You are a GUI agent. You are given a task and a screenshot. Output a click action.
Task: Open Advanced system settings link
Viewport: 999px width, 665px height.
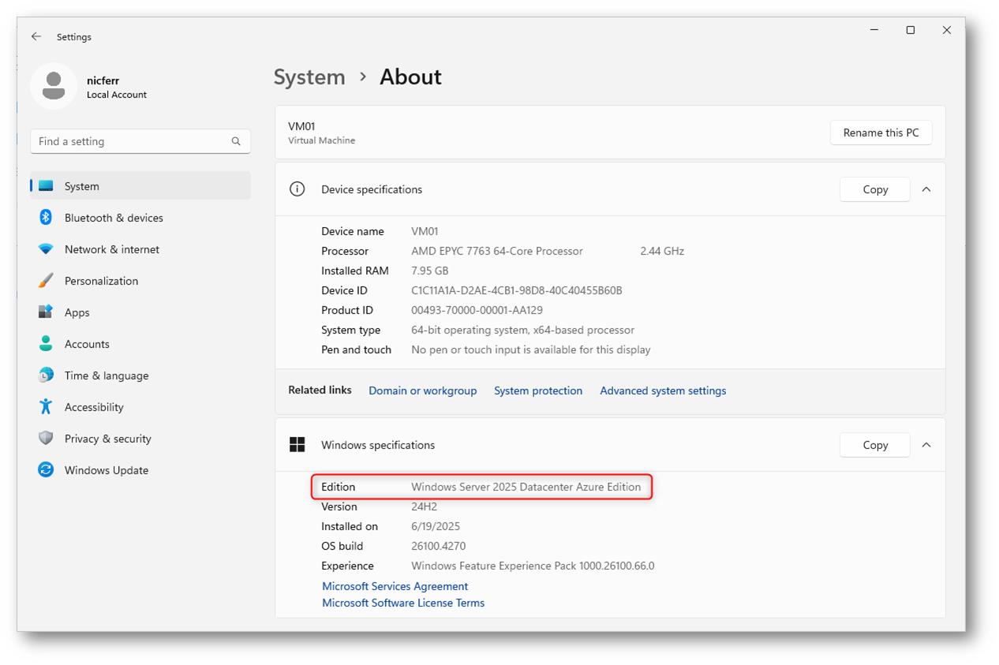tap(663, 390)
